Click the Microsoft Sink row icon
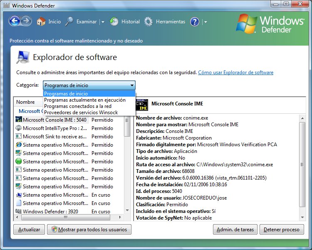Screen dimensions: 312x250 [x=18, y=136]
